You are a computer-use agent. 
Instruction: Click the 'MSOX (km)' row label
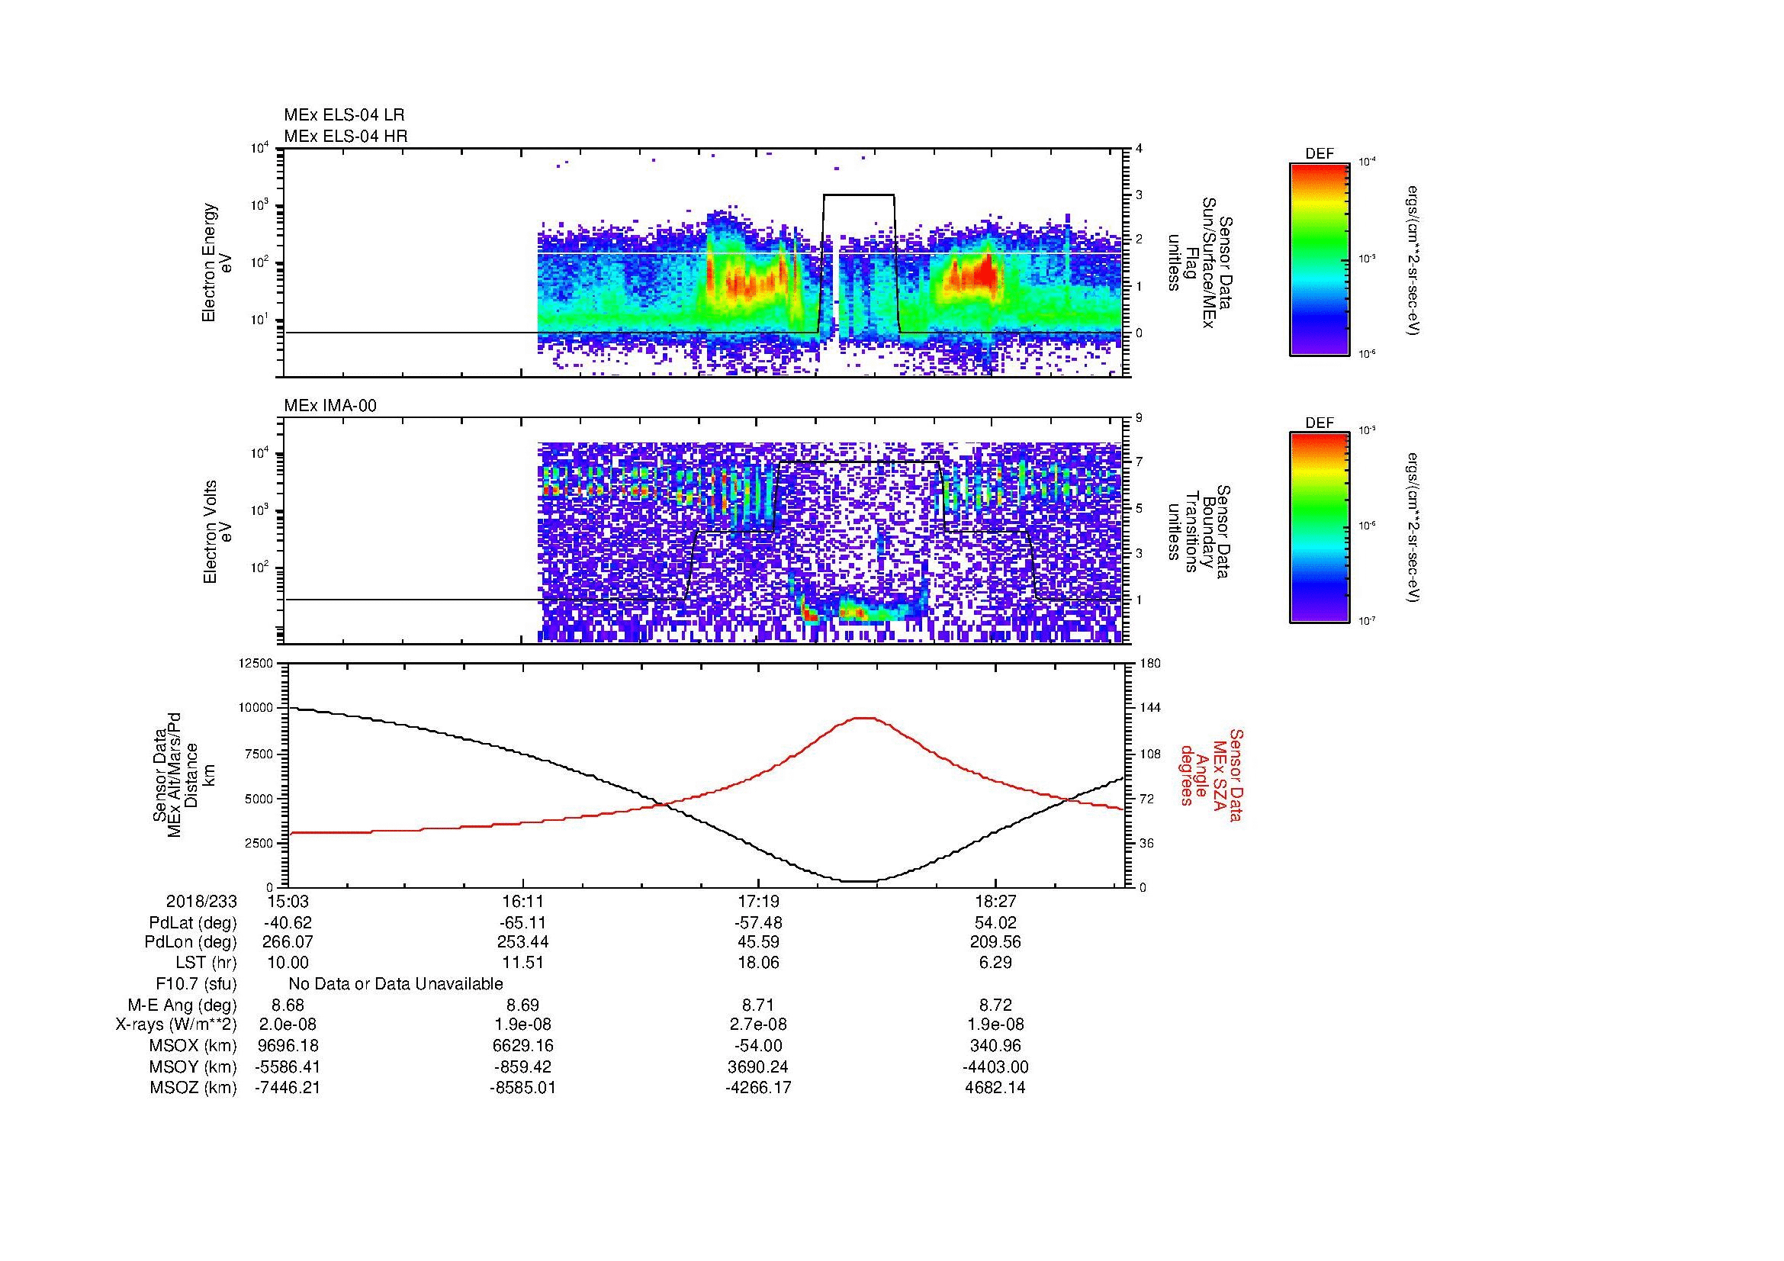click(193, 1047)
